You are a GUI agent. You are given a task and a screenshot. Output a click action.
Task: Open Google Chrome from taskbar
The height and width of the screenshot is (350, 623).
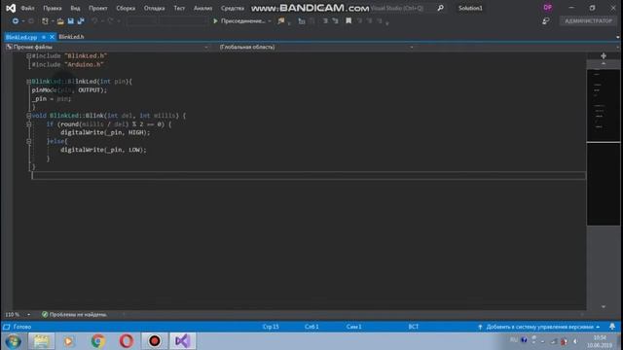(97, 341)
